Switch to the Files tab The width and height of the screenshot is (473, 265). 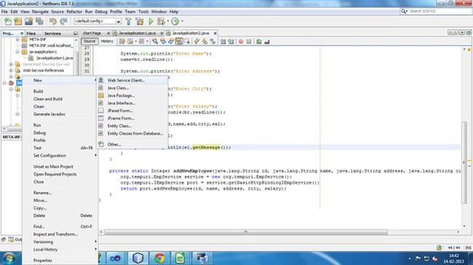pos(31,33)
